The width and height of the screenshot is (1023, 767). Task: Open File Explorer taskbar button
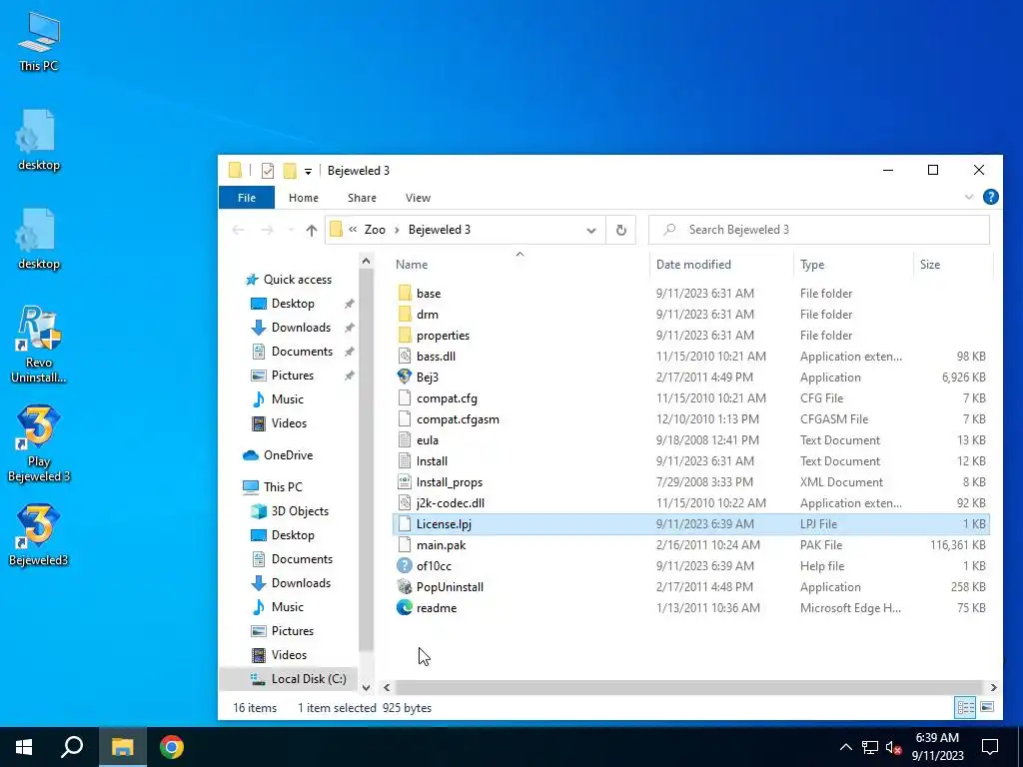click(x=122, y=747)
